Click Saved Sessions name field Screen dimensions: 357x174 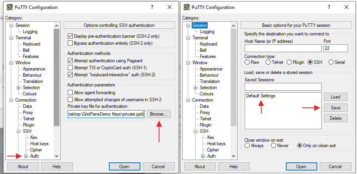pos(283,87)
